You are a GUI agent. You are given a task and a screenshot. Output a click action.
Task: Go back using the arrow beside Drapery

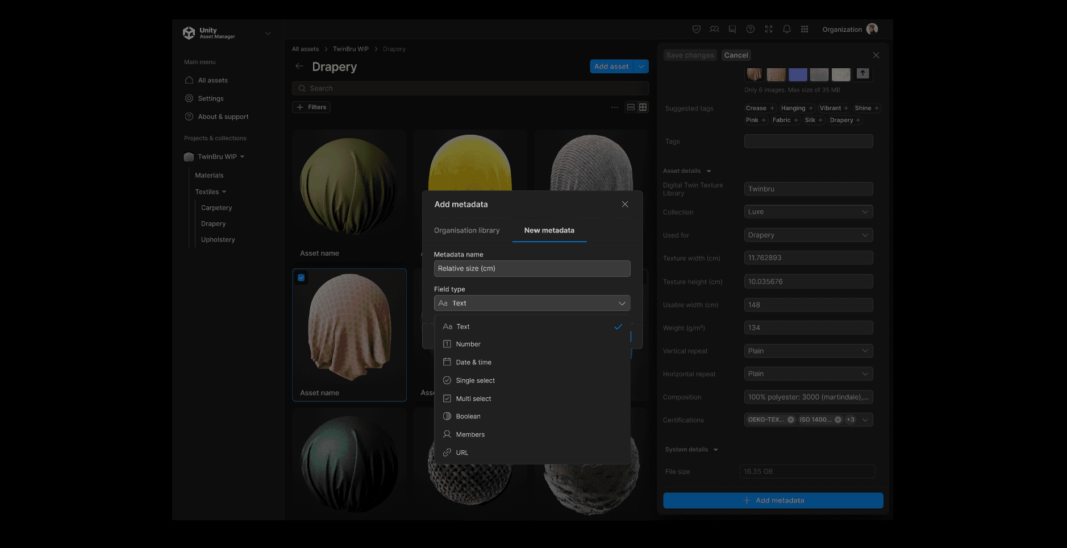click(299, 67)
